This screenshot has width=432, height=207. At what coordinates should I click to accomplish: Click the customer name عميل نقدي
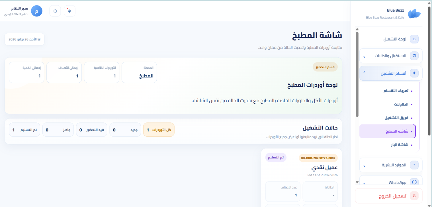point(325,168)
